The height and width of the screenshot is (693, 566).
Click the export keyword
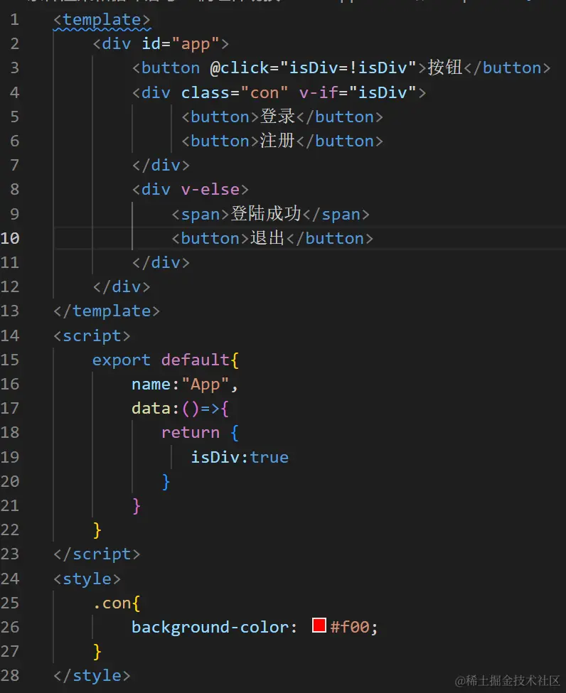pos(121,360)
